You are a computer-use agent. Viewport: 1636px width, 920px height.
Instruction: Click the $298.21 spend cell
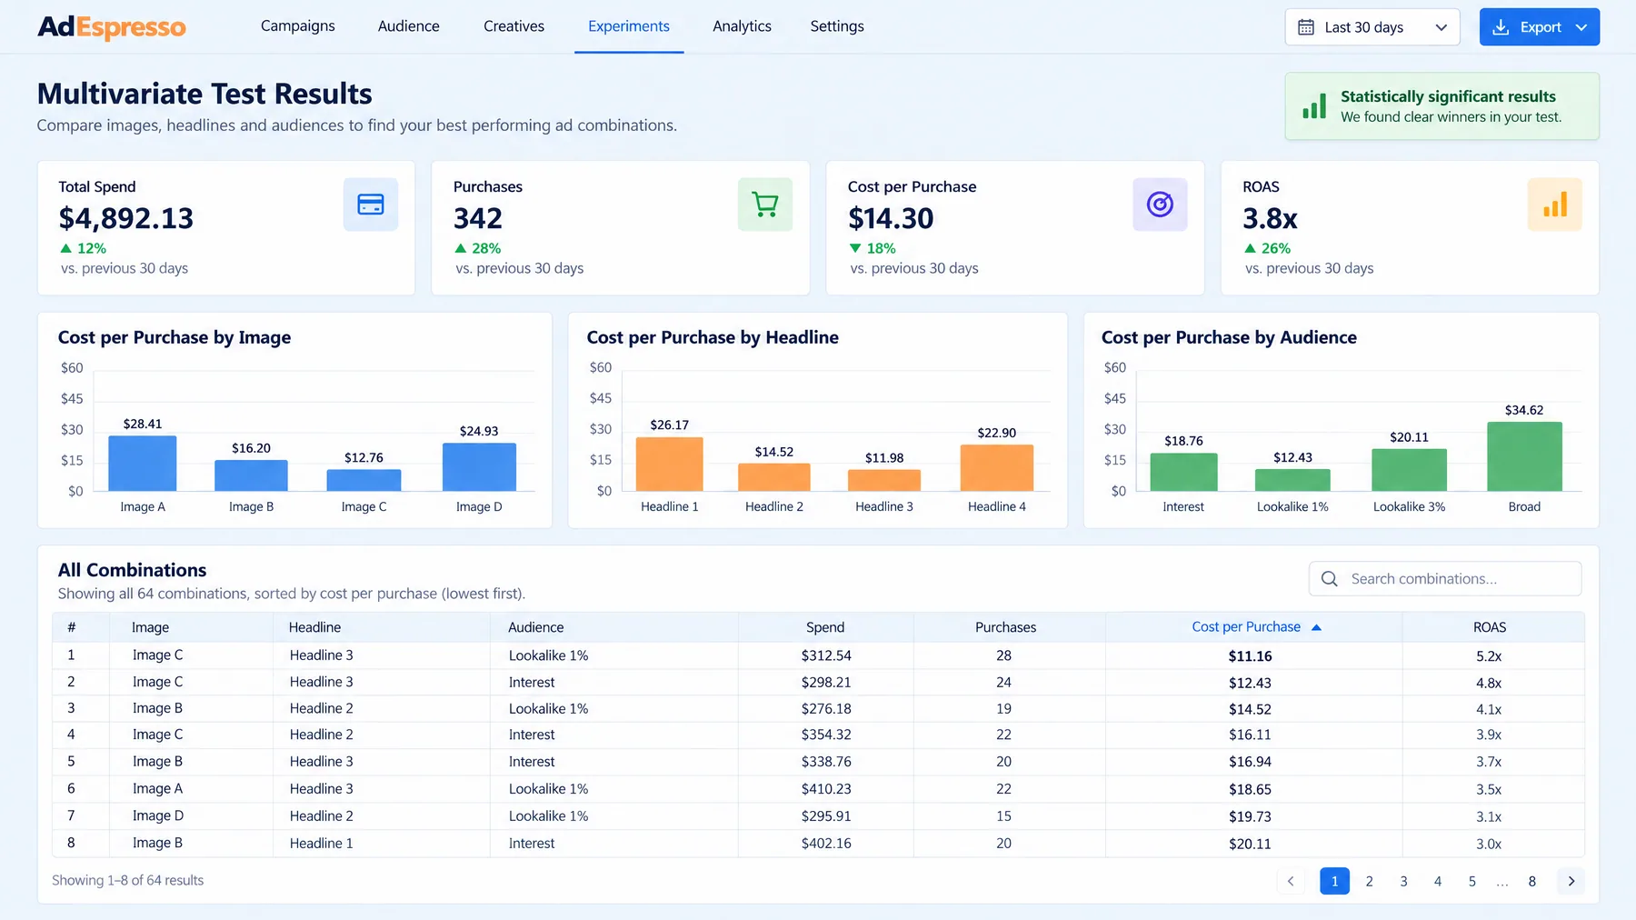tap(826, 683)
